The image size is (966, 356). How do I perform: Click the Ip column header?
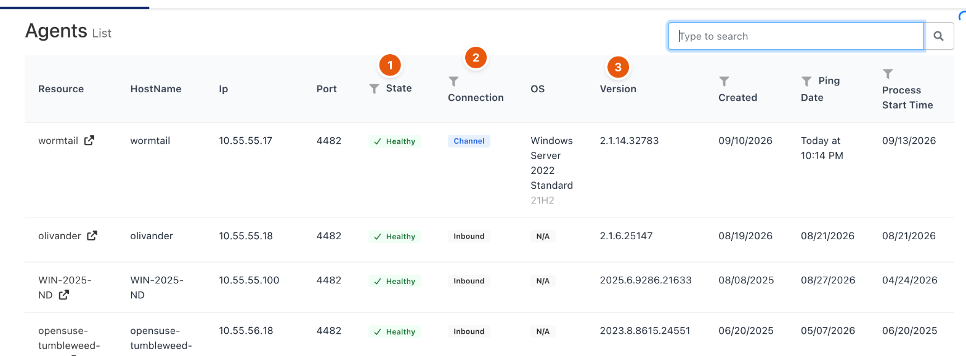[x=224, y=89]
